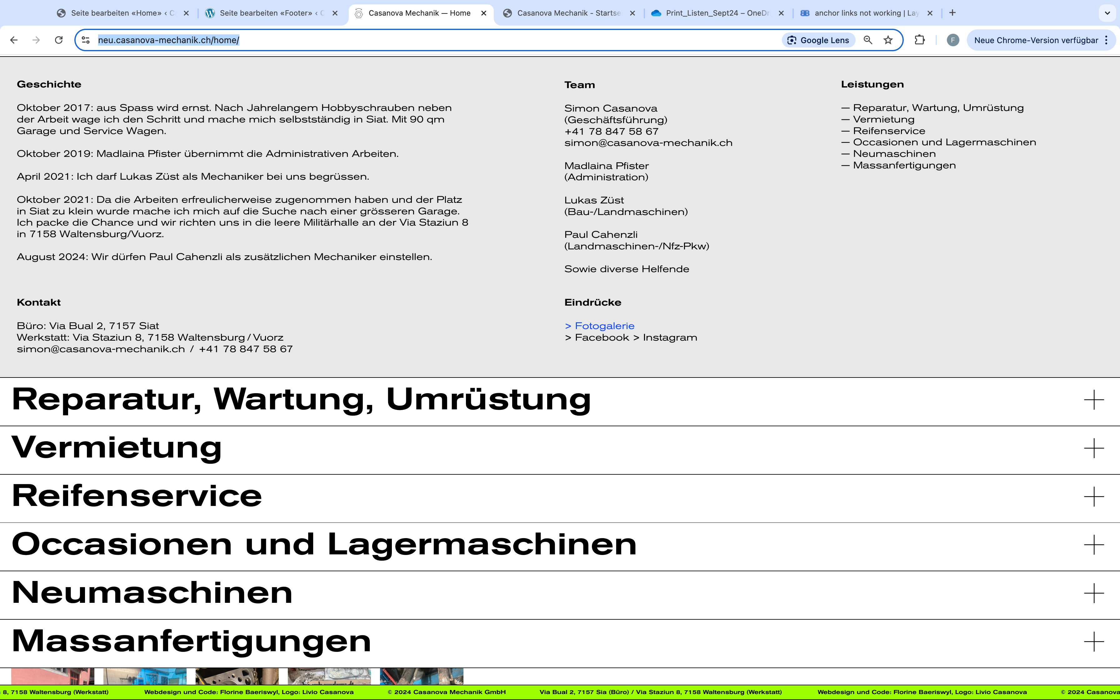1120x700 pixels.
Task: Expand the Reparatur, Wartung, Umrüstung section
Action: click(x=1094, y=400)
